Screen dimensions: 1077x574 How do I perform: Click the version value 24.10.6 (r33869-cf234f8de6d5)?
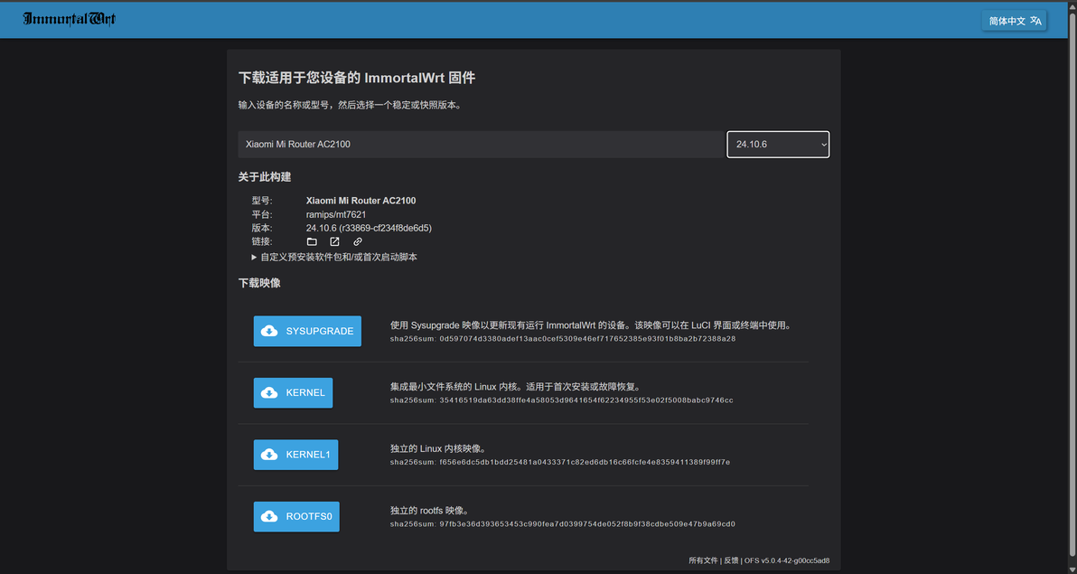coord(369,228)
